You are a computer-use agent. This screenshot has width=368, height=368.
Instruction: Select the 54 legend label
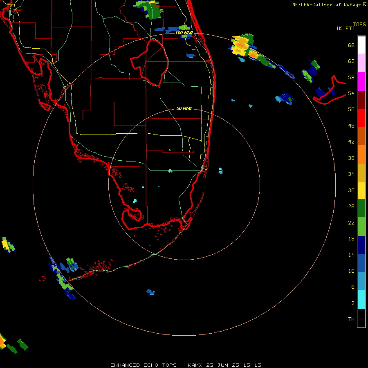tap(351, 93)
